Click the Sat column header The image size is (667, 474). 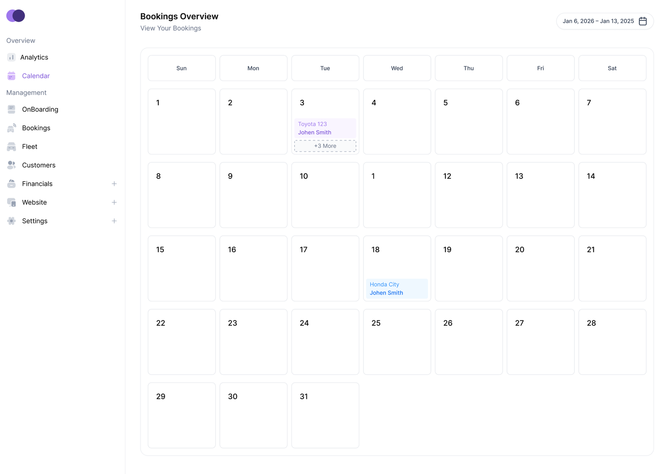[x=612, y=68]
